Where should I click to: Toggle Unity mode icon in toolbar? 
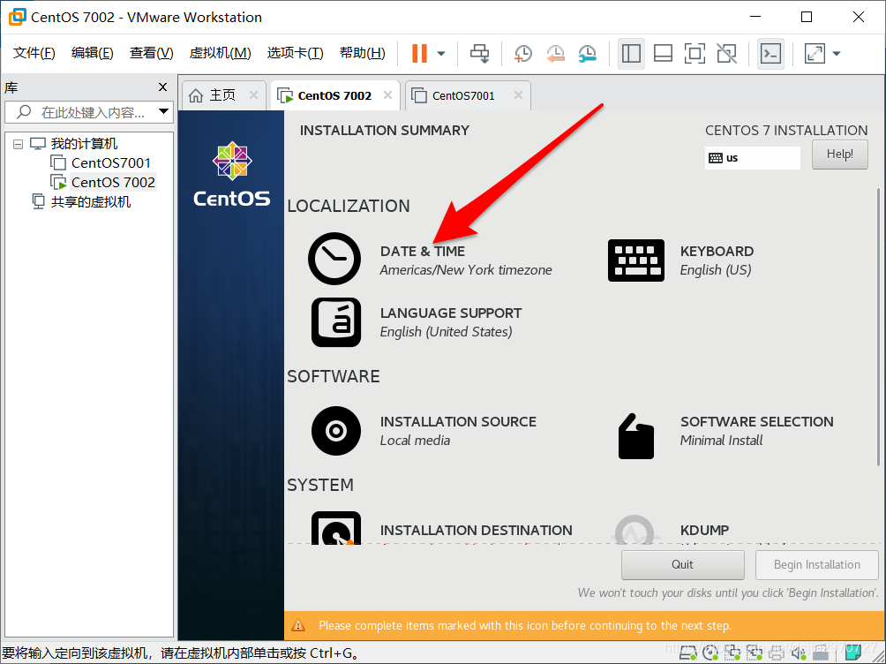[726, 53]
